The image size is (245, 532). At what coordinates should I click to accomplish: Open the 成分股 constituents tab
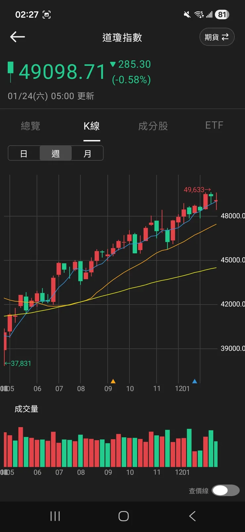[x=153, y=126]
